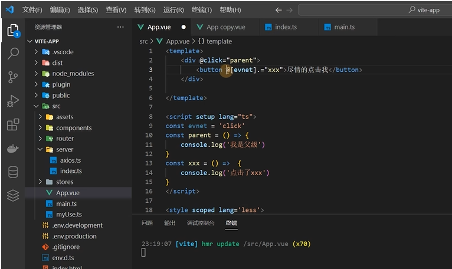Open the 帮助(H) menu
This screenshot has width=452, height=269.
[x=230, y=10]
